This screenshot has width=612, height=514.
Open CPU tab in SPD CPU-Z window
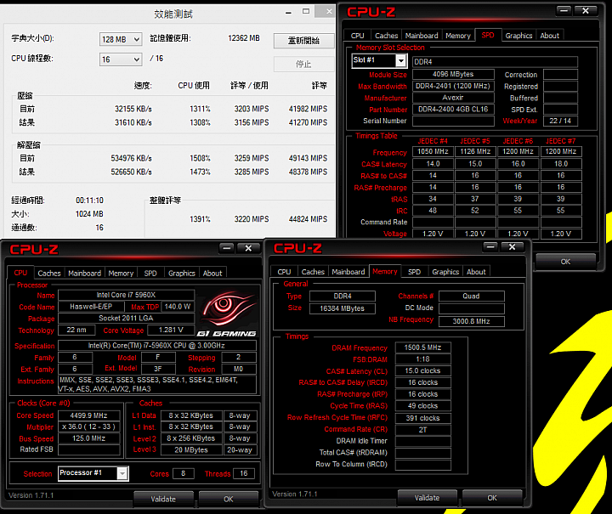tap(358, 36)
